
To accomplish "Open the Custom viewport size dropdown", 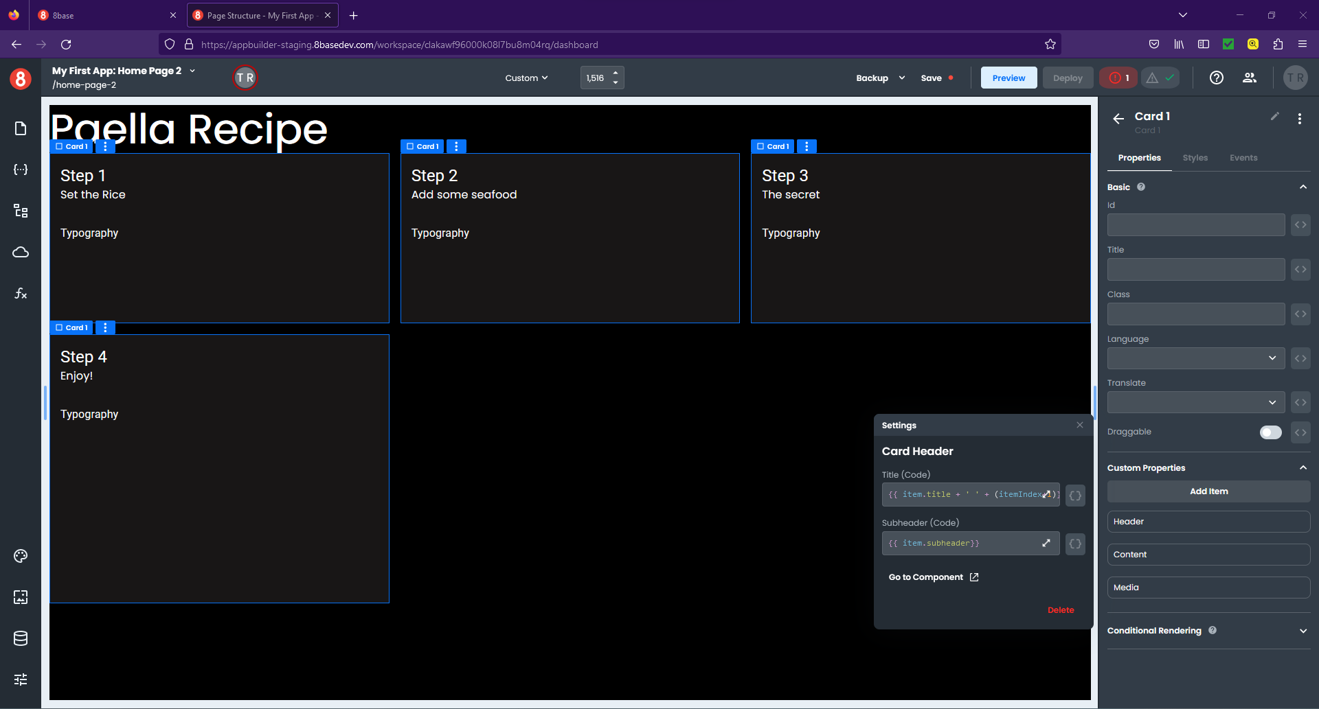I will coord(526,78).
